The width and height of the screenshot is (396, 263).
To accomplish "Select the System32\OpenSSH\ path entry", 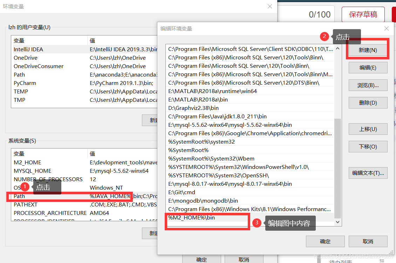I will point(250,176).
